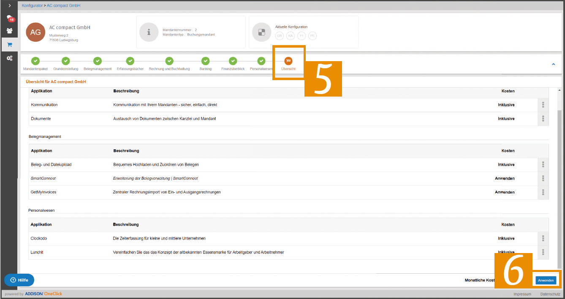This screenshot has width=565, height=299.
Task: Click the blue Anwenden button
Action: (x=546, y=280)
